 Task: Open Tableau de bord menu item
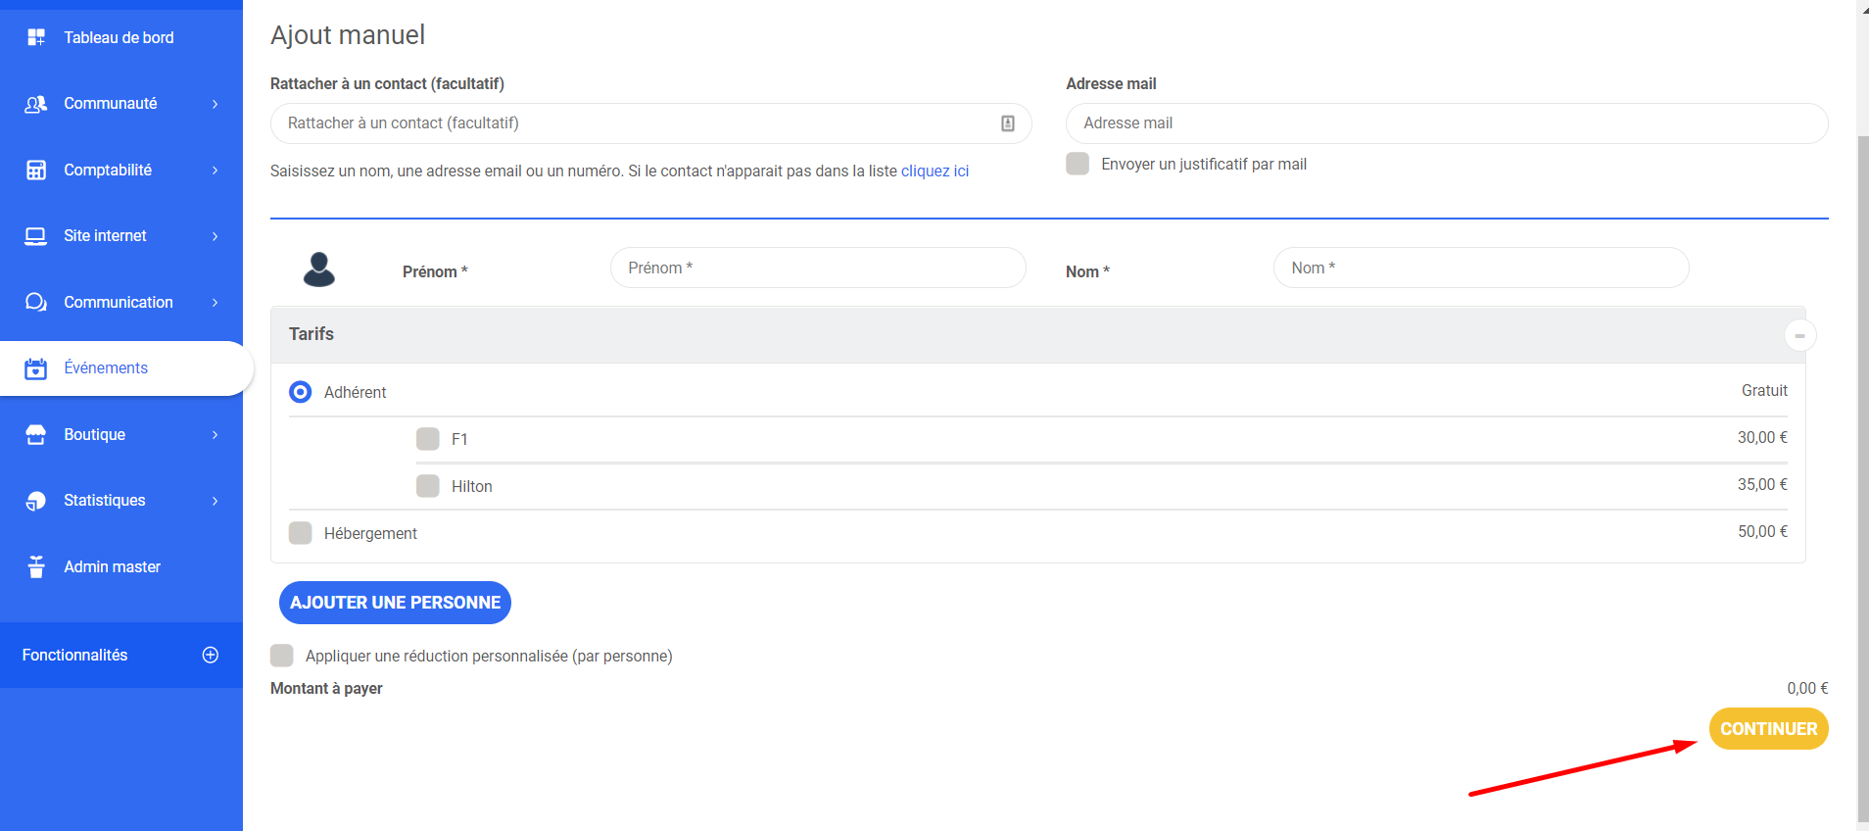[121, 37]
